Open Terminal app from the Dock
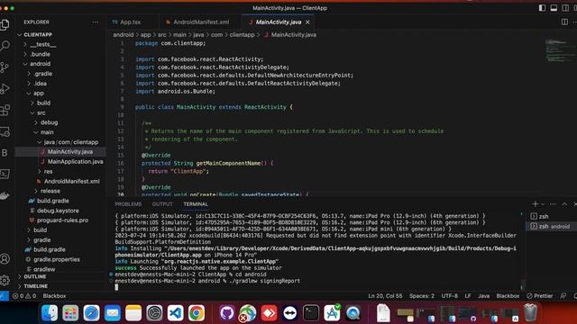Viewport: 577px width, 324px height. (311, 313)
